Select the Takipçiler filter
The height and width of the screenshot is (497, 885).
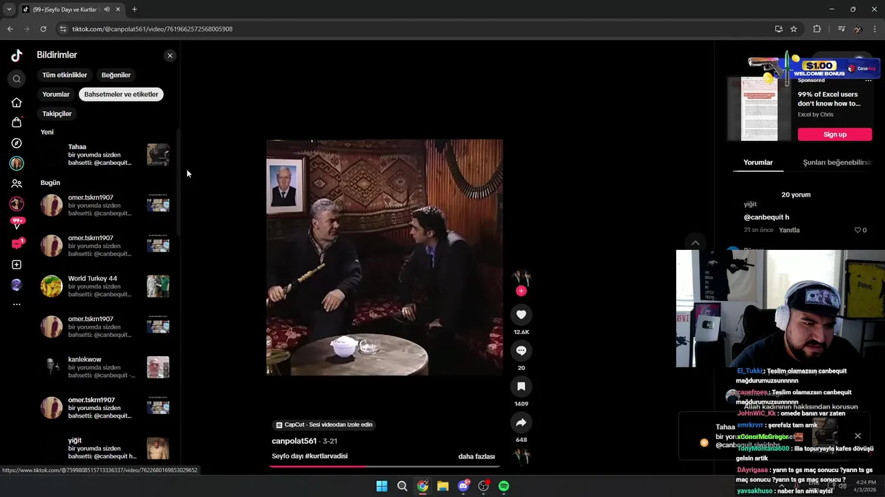[x=57, y=113]
